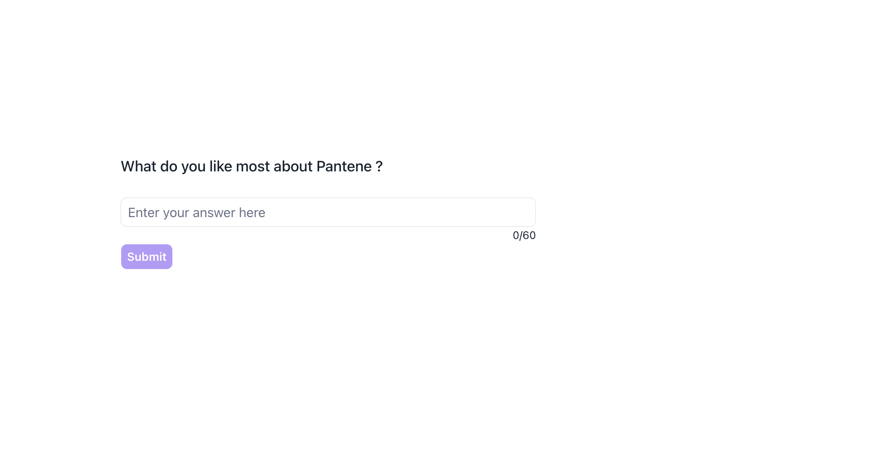Screen dimensions: 884x454
Task: Click the placeholder text "Enter your answer here"
Action: 197,213
